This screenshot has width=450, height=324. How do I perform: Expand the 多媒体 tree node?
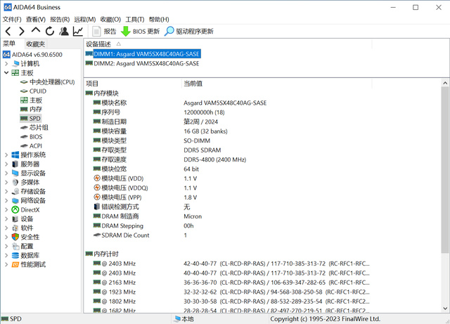[x=6, y=182]
